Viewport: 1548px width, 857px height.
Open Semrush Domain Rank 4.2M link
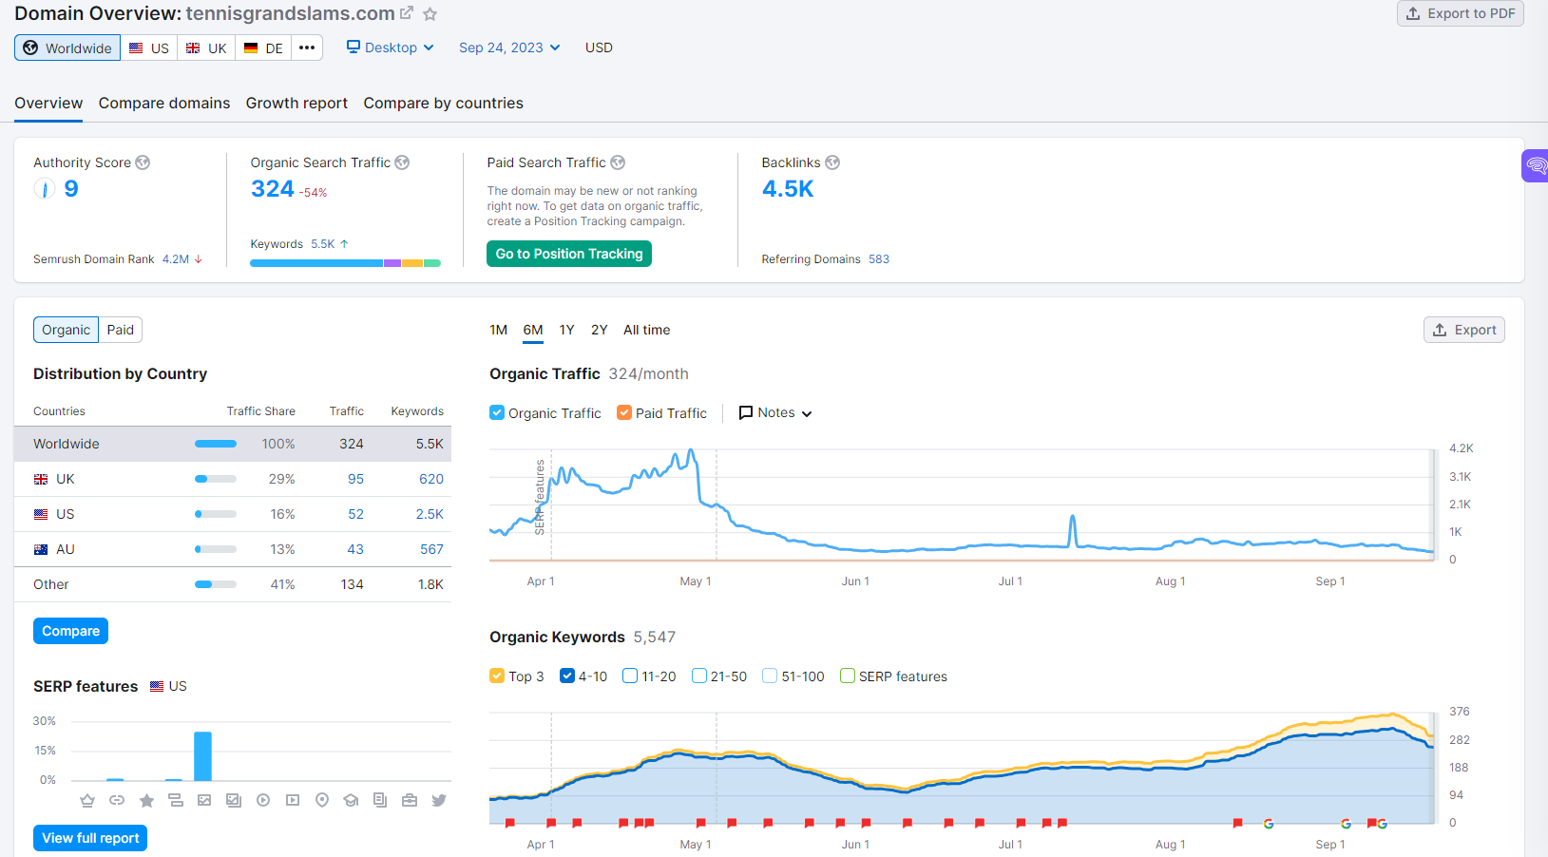(x=176, y=259)
